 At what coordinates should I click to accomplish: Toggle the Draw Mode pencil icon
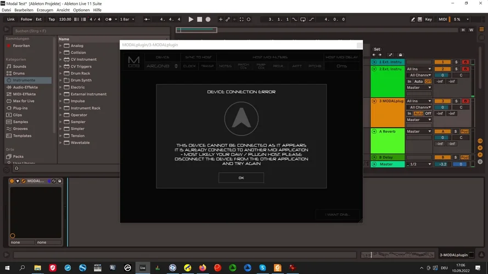[x=413, y=19]
